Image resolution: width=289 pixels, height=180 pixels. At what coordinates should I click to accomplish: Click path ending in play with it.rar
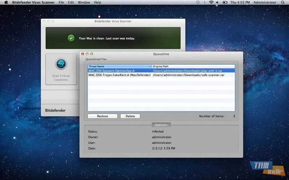coord(187,71)
